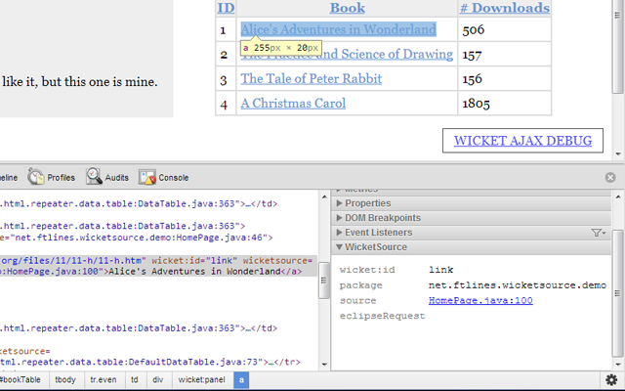Click the Elements panel scrollbar thumb
This screenshot has width=625, height=391.
click(x=323, y=281)
